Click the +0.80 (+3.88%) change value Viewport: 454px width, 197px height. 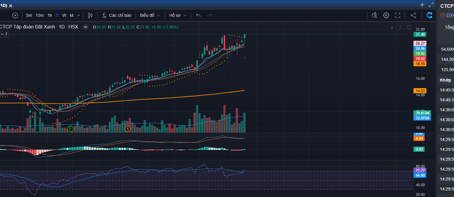click(x=165, y=27)
